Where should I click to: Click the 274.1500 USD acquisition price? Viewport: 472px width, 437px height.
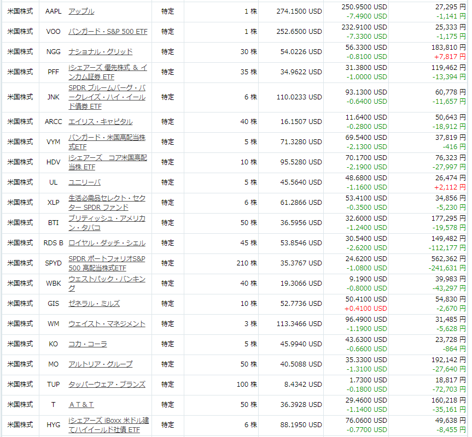pos(299,11)
